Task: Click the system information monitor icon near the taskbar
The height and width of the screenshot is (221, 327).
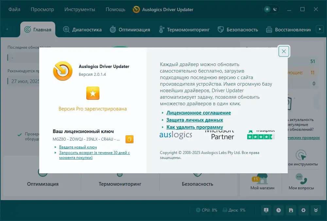Action: [x=266, y=211]
